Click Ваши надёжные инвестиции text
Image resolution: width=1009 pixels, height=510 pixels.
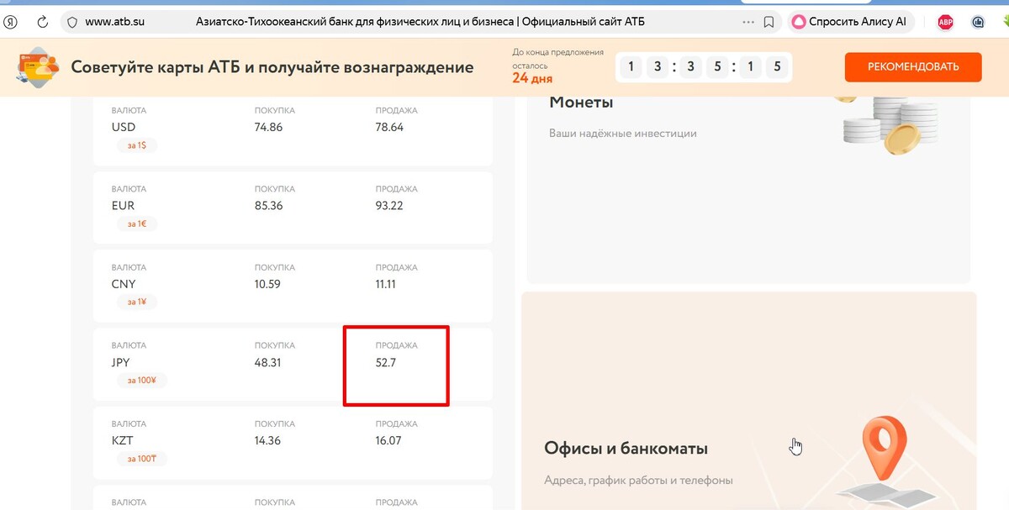[623, 133]
